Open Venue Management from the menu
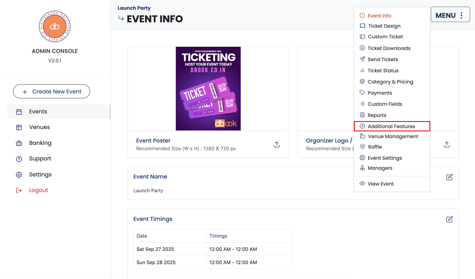 pos(393,137)
